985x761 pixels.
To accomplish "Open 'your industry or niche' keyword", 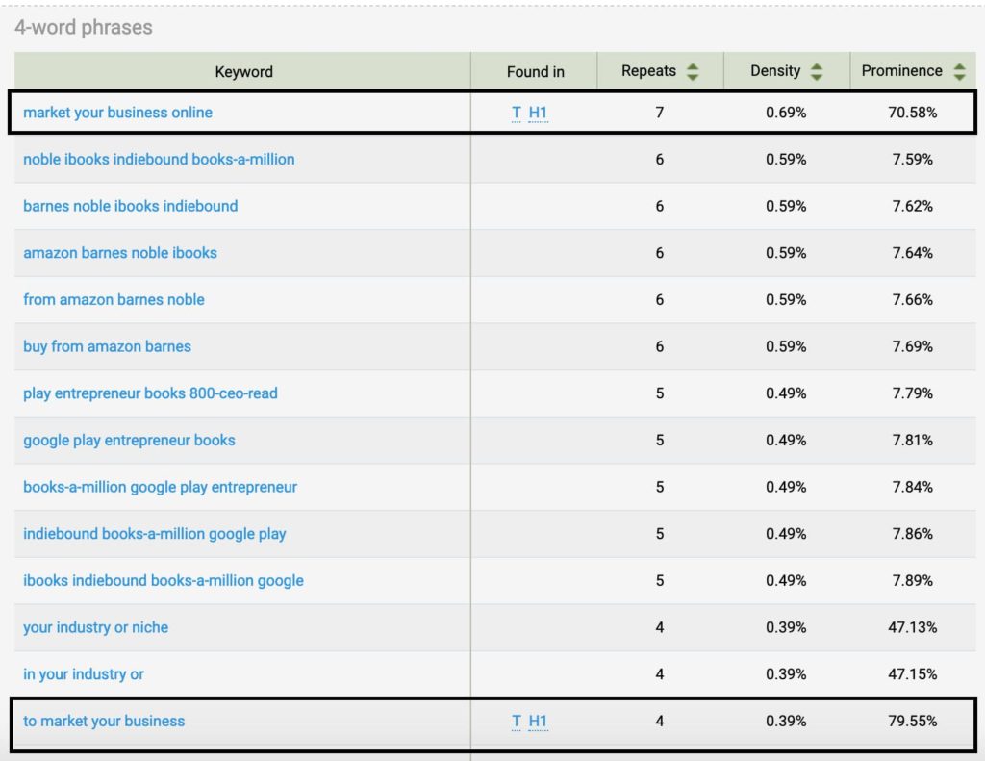I will 95,627.
